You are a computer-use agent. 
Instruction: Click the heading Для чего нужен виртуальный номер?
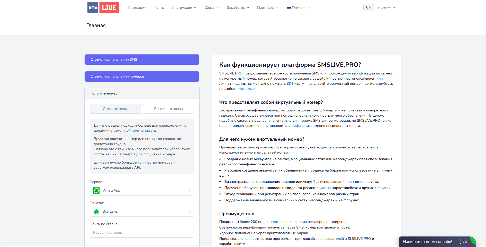point(262,139)
